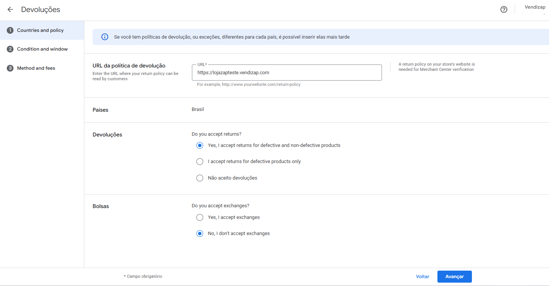Select the Não aceito devoluções option
554x286 pixels.
point(200,178)
